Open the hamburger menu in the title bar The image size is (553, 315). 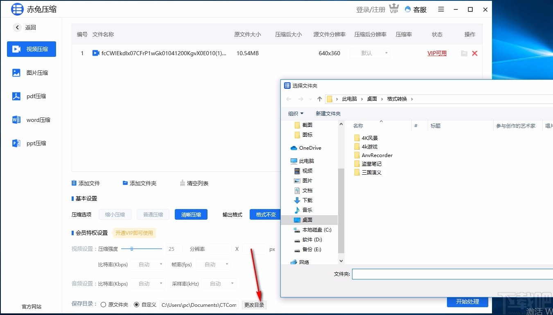coord(441,9)
